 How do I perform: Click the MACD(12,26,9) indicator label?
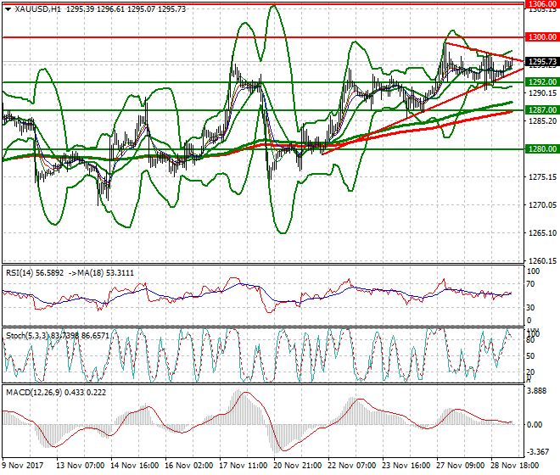(34, 393)
